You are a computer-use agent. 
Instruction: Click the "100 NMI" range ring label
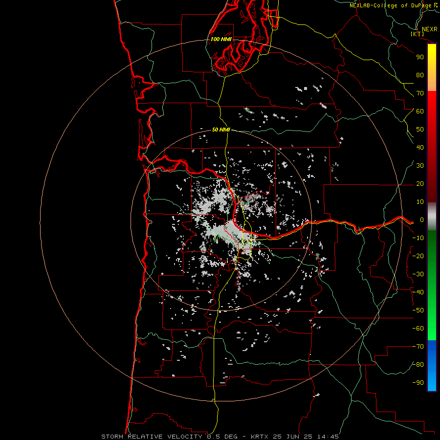point(221,39)
